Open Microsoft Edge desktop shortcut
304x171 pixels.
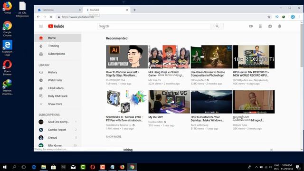click(x=8, y=48)
